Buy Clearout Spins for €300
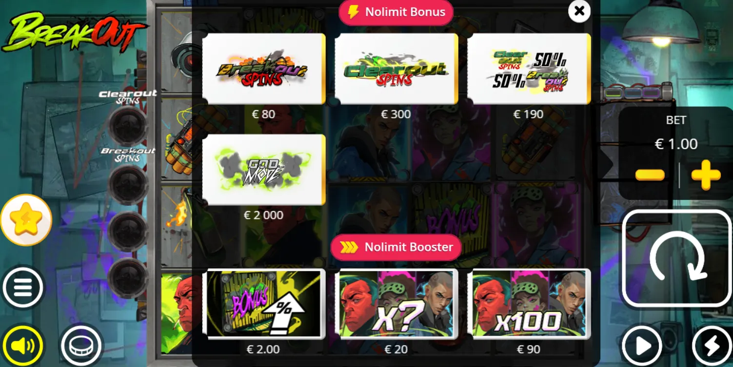This screenshot has width=733, height=367. click(x=396, y=69)
